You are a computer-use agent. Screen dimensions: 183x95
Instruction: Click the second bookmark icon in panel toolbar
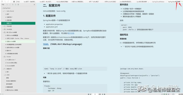pyautogui.click(x=16, y=5)
